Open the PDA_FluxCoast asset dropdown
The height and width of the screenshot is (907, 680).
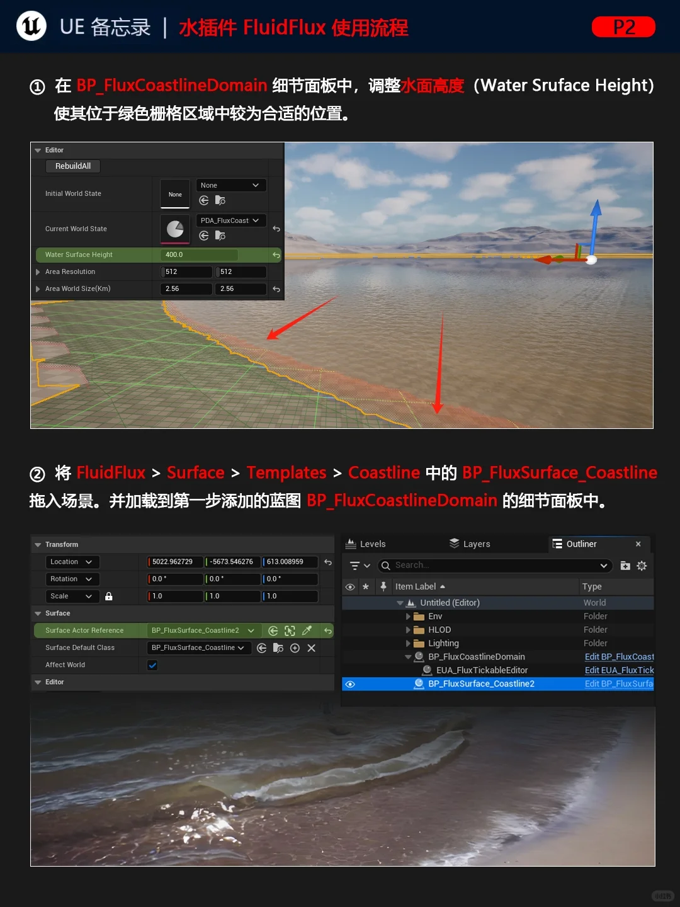pos(231,220)
